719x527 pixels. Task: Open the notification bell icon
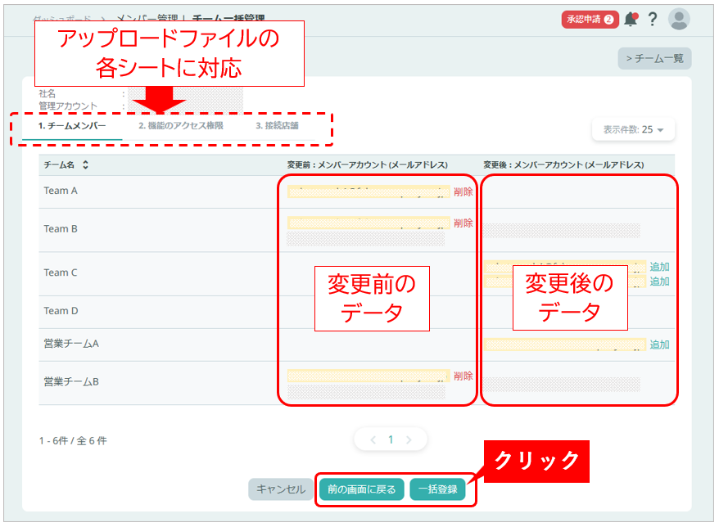(631, 20)
